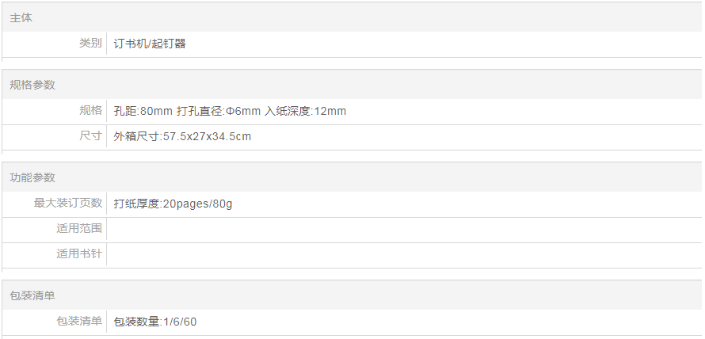Viewport: 705px width, 339px height.
Task: Select the 类别 row label
Action: point(90,44)
